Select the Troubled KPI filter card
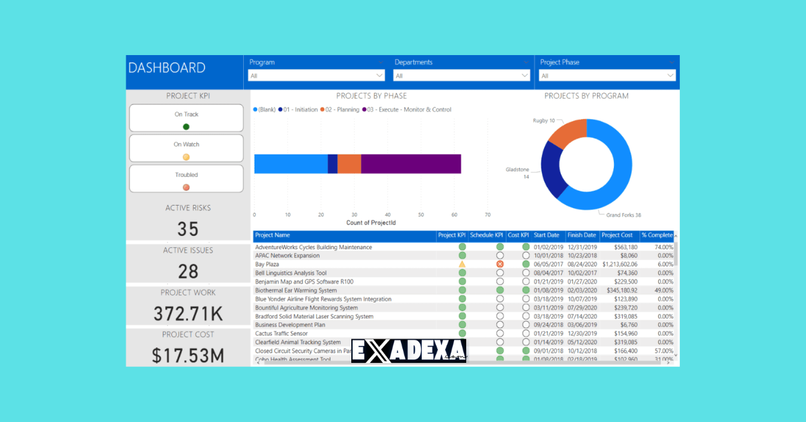The width and height of the screenshot is (806, 422). [186, 178]
